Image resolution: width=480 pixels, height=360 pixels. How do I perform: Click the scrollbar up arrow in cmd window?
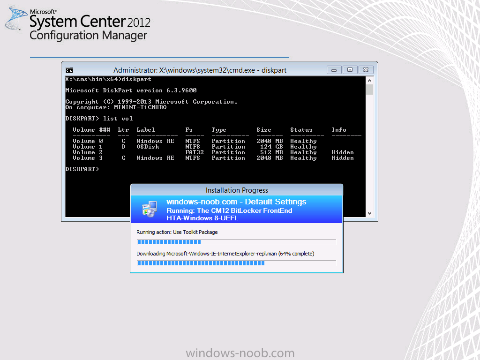tap(369, 81)
